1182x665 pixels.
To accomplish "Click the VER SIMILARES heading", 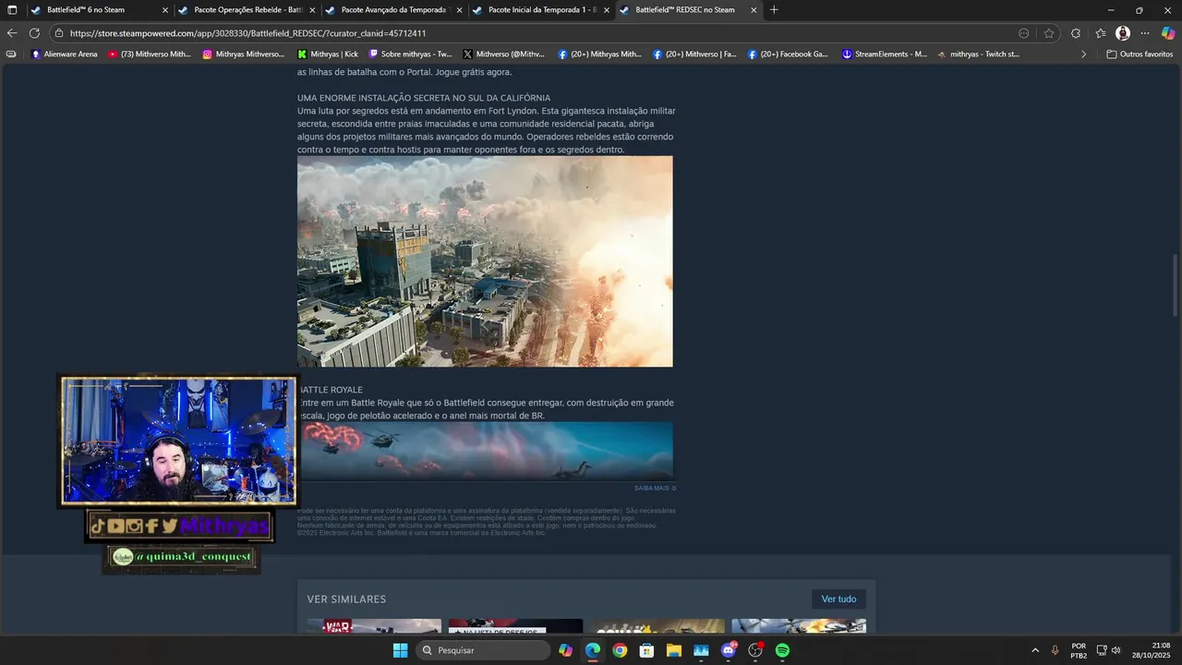I will pos(346,599).
